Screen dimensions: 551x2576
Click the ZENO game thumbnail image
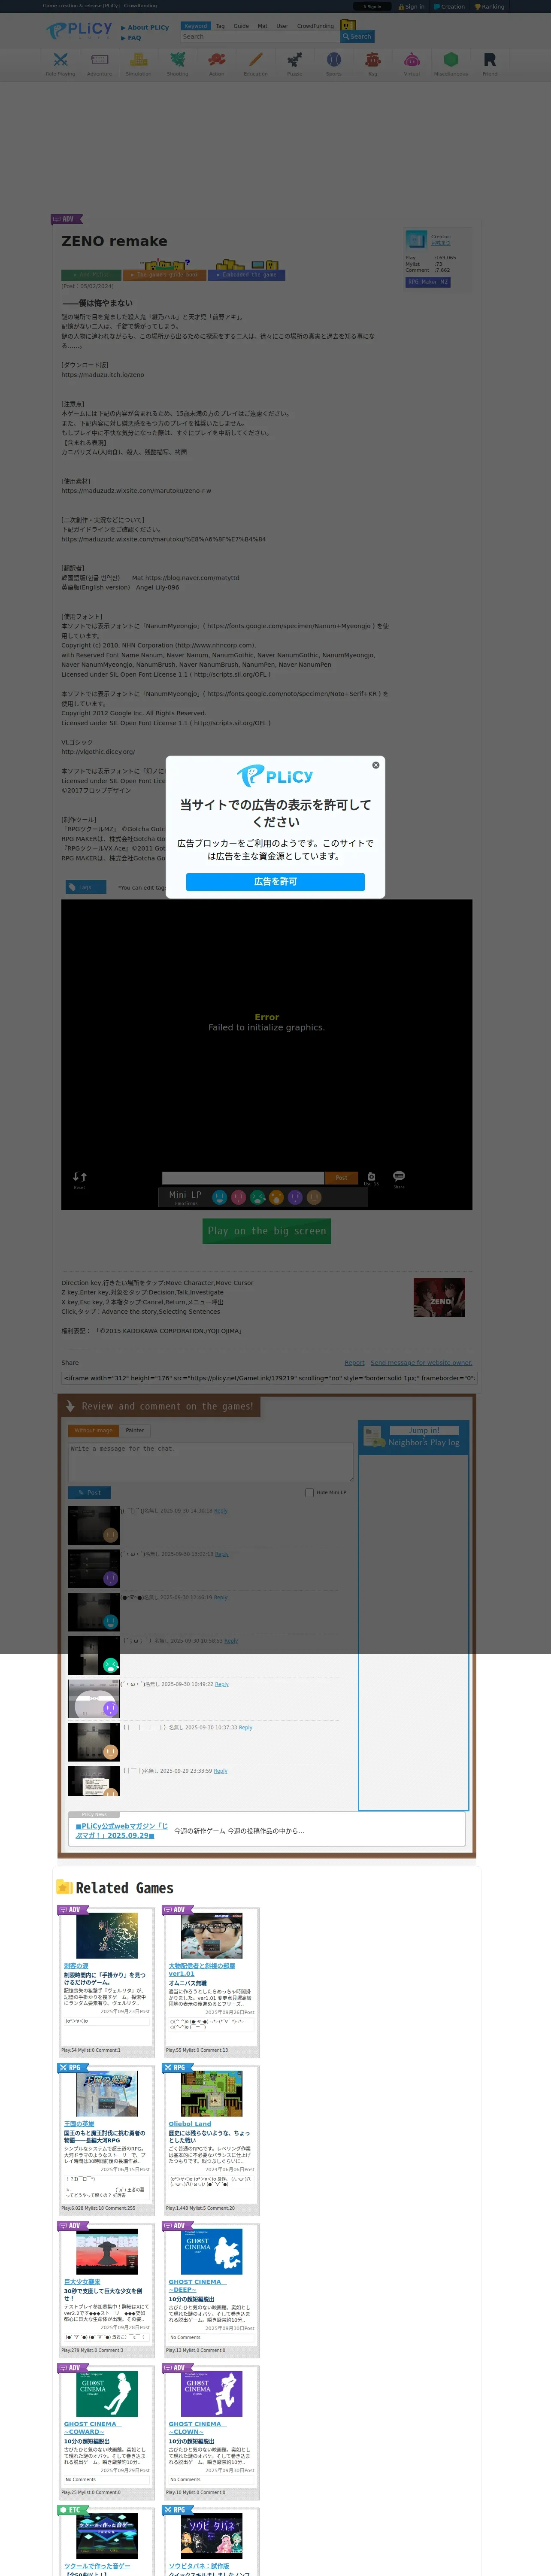click(439, 1297)
